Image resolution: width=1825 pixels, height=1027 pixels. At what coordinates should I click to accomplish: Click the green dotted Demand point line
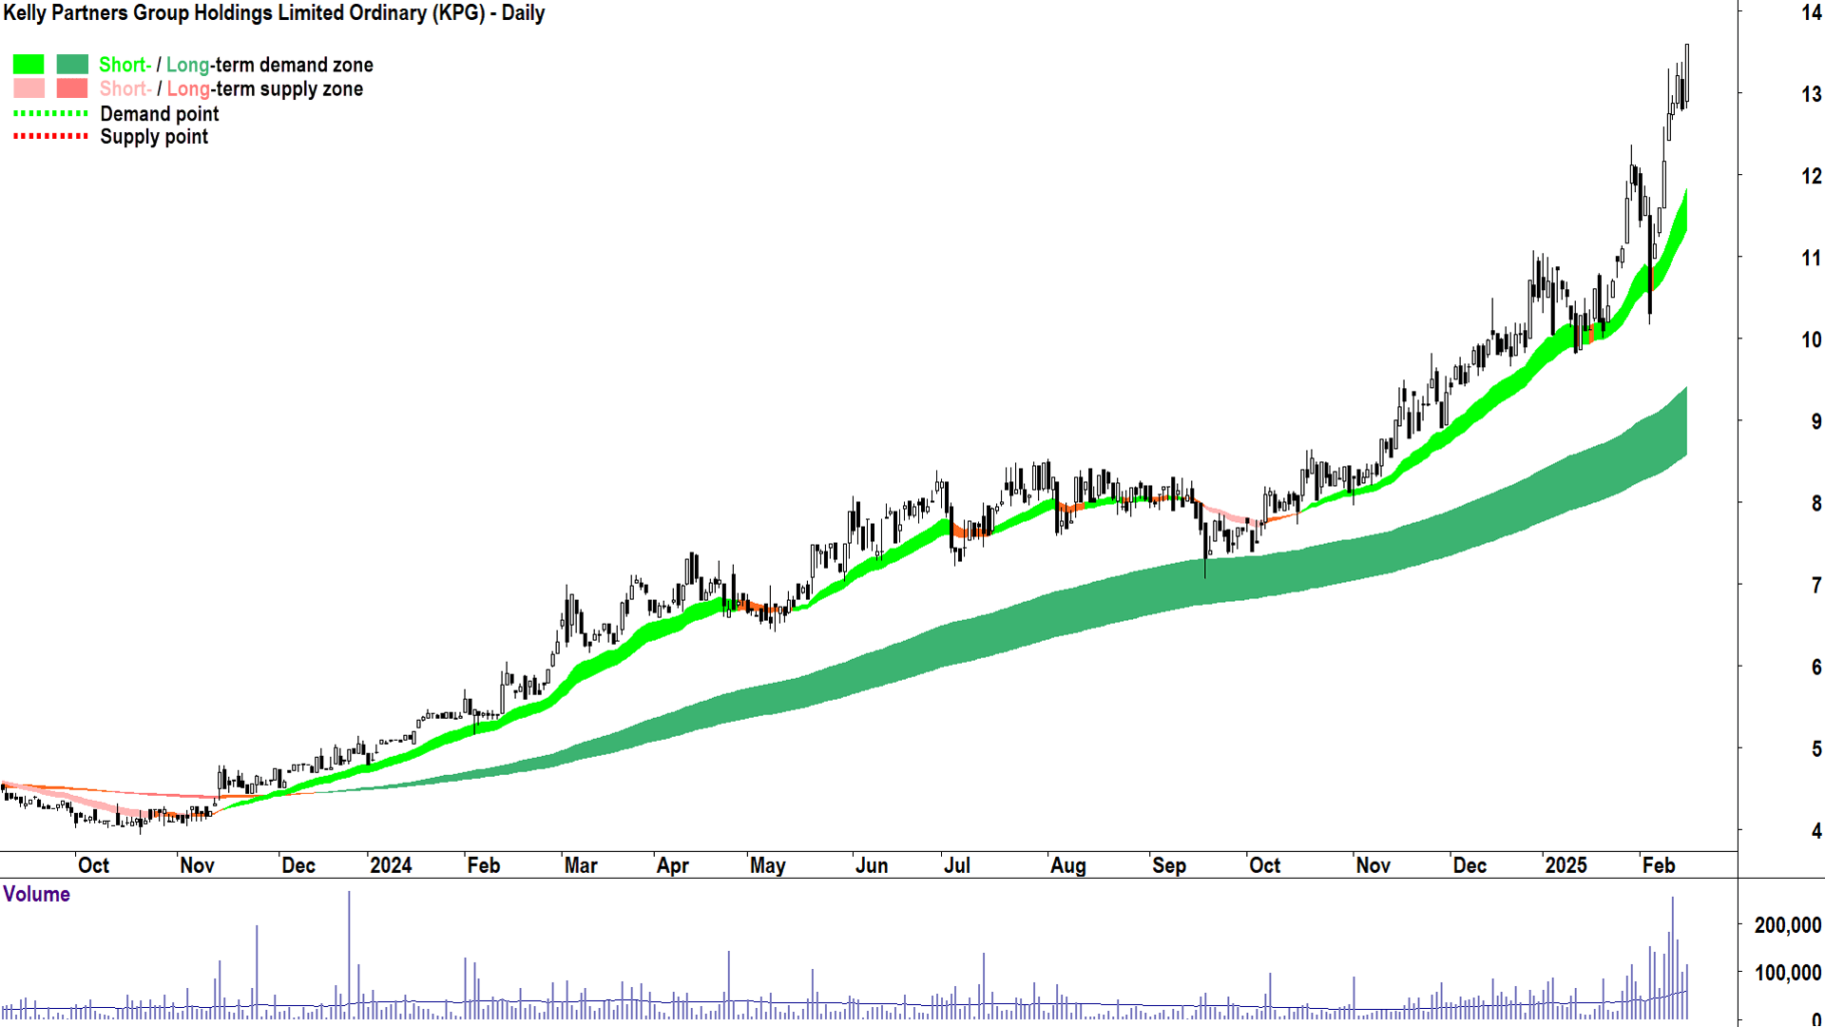click(x=50, y=113)
